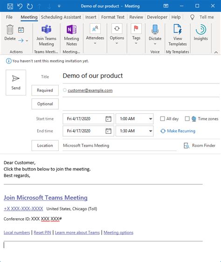
Task: Switch to Scheduling Assistant tab
Action: [x=61, y=17]
